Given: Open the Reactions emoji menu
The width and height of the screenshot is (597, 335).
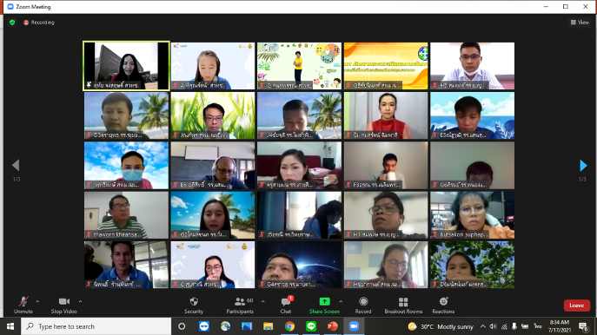Looking at the screenshot, I should pyautogui.click(x=443, y=305).
